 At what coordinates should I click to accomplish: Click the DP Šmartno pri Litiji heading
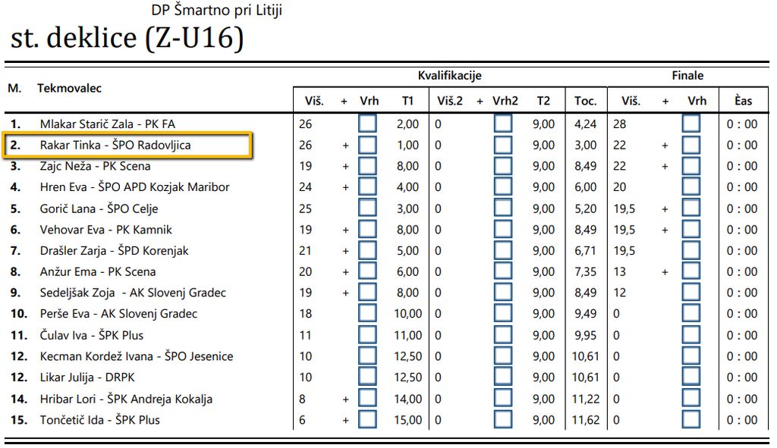[x=217, y=11]
